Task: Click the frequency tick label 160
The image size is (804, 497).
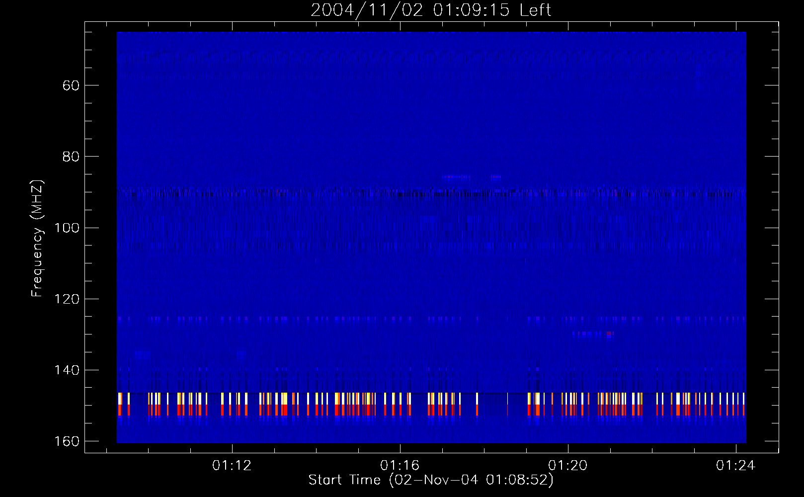Action: 67,441
